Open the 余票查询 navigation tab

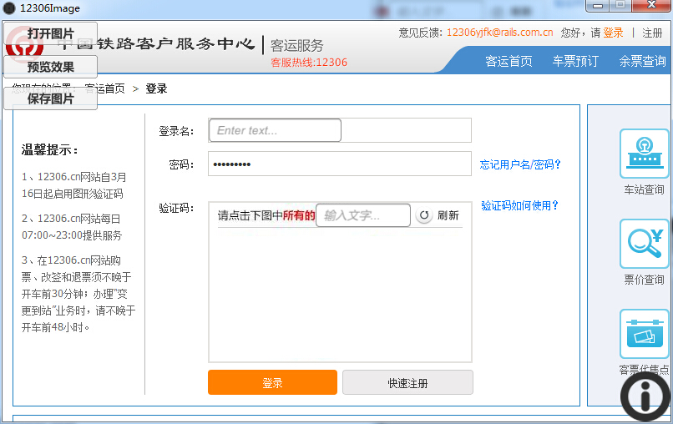click(x=643, y=62)
